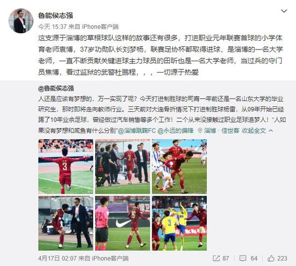Open photo of coach consoling bent-over player

[66, 223]
